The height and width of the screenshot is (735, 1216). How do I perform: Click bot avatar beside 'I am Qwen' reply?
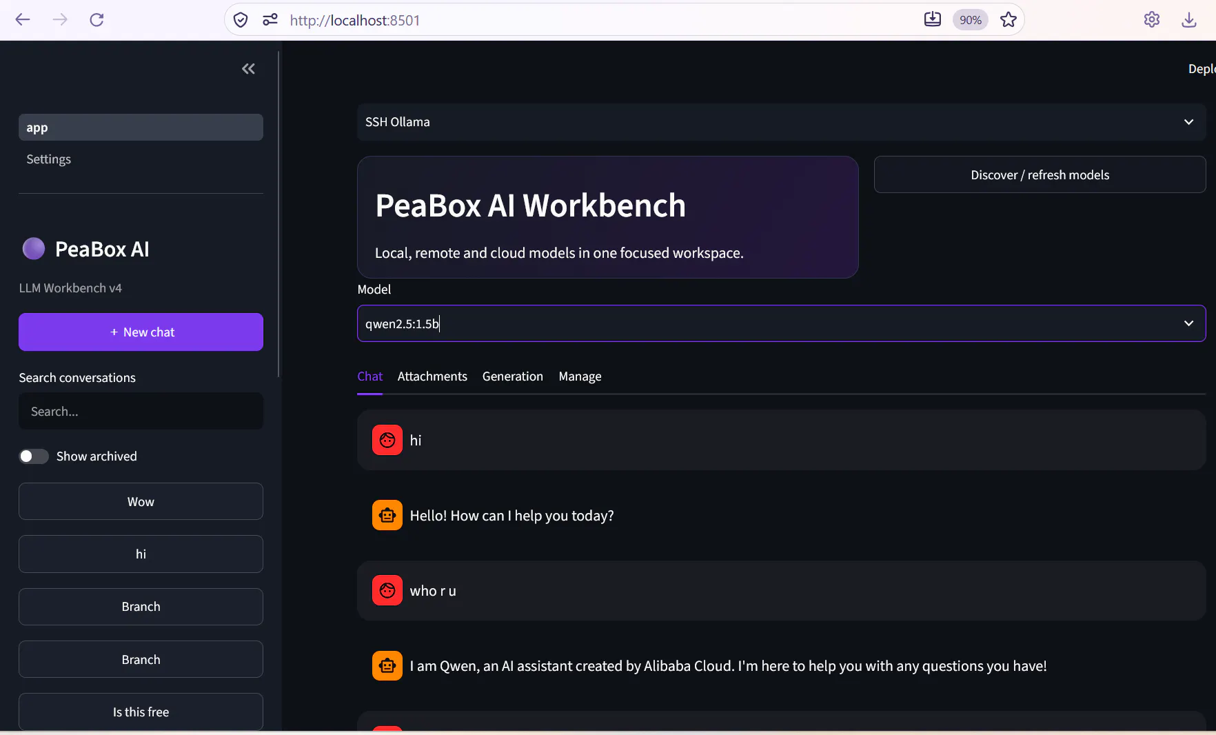pyautogui.click(x=387, y=665)
